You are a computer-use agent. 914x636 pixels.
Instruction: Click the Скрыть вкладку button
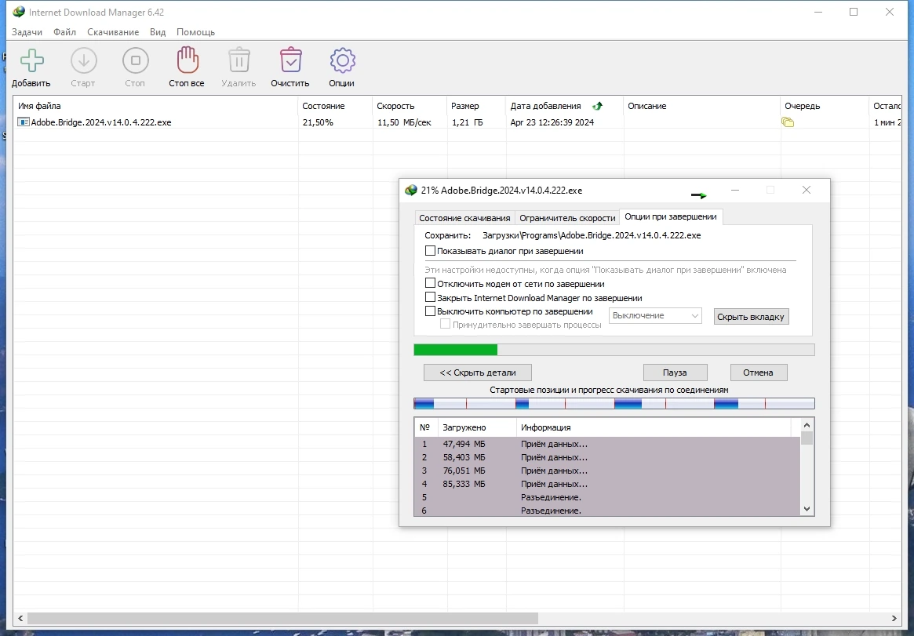pyautogui.click(x=751, y=317)
